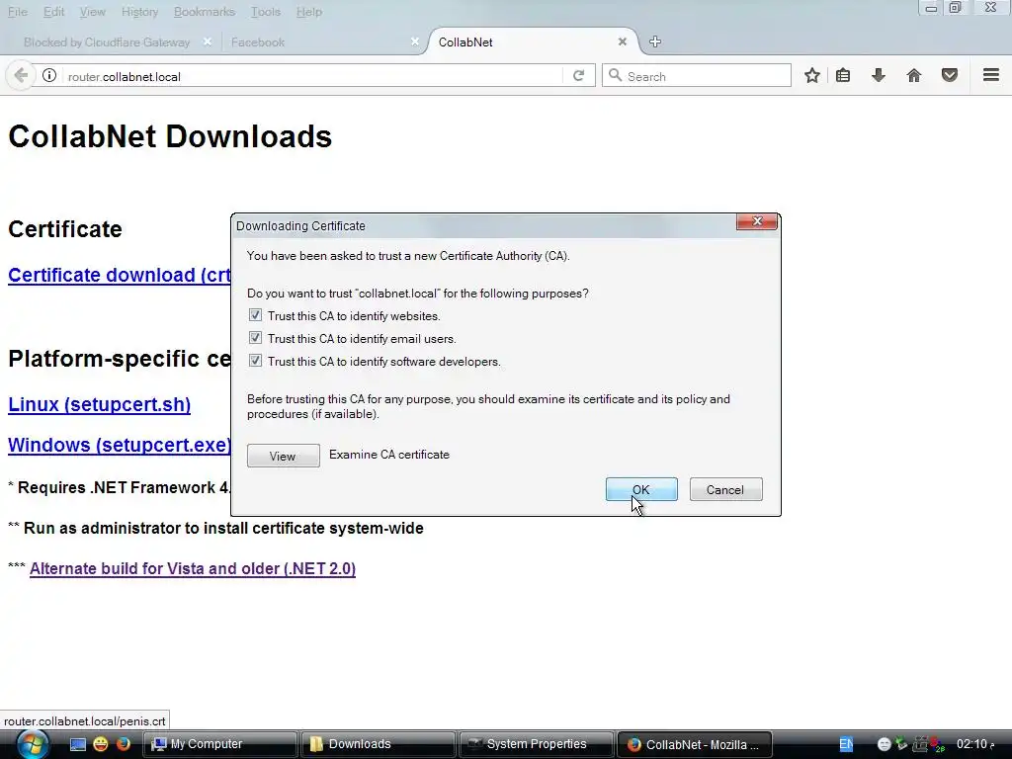Image resolution: width=1012 pixels, height=759 pixels.
Task: Click the green arrow tray icon
Action: [x=901, y=744]
